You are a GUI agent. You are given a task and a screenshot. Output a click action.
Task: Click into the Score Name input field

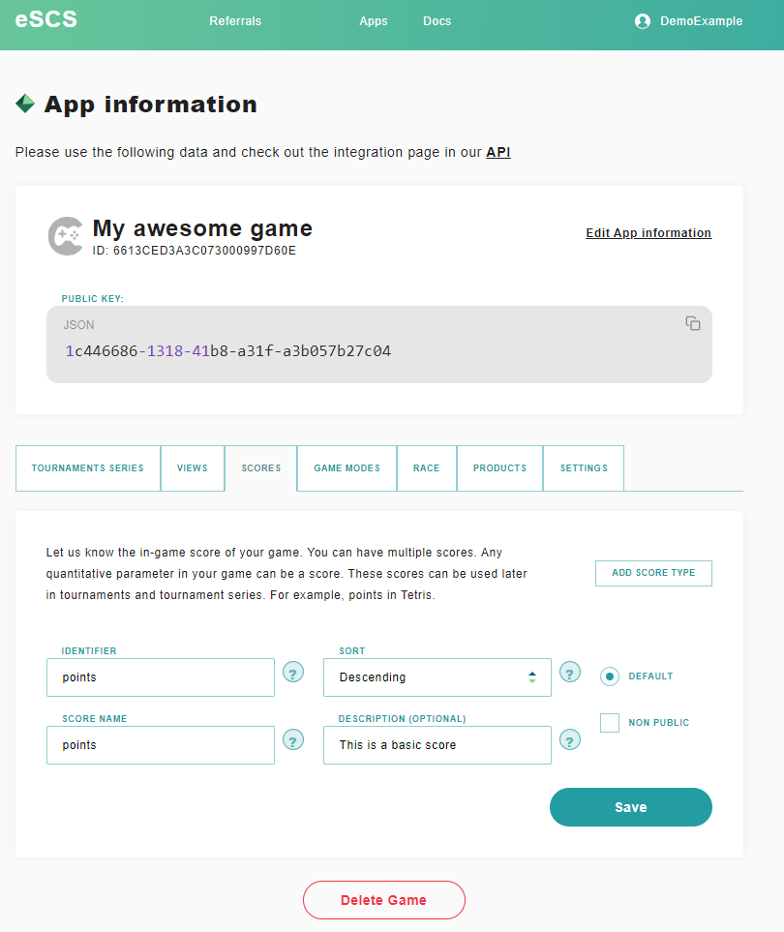[161, 745]
